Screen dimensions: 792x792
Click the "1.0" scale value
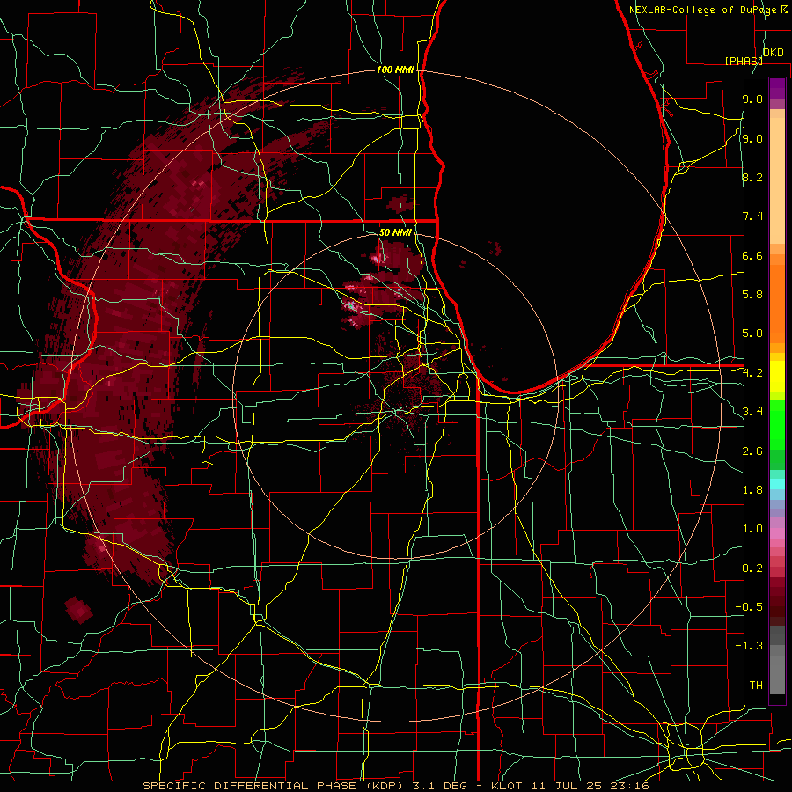coord(752,529)
